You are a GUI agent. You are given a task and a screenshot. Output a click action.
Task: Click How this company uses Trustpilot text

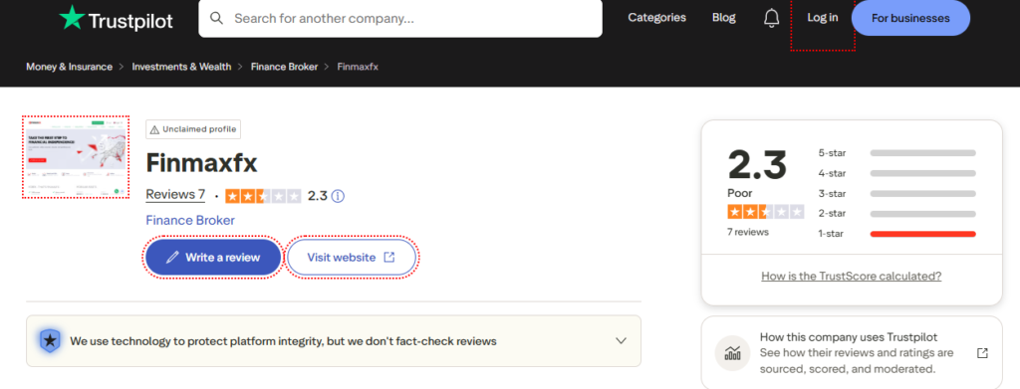pos(849,337)
